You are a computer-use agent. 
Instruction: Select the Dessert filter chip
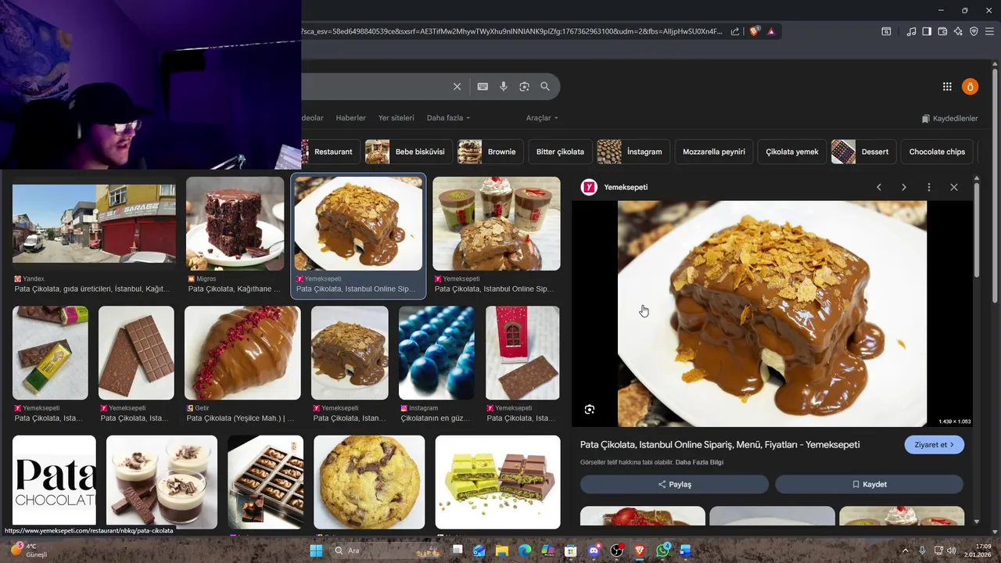(x=863, y=152)
